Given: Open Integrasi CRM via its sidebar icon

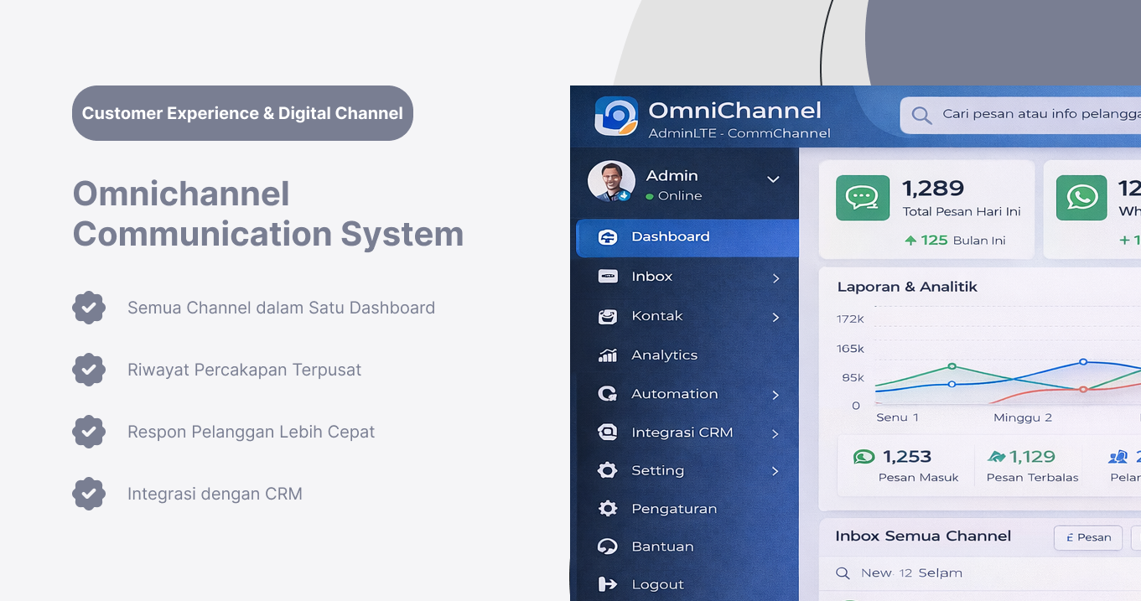Looking at the screenshot, I should click(607, 432).
